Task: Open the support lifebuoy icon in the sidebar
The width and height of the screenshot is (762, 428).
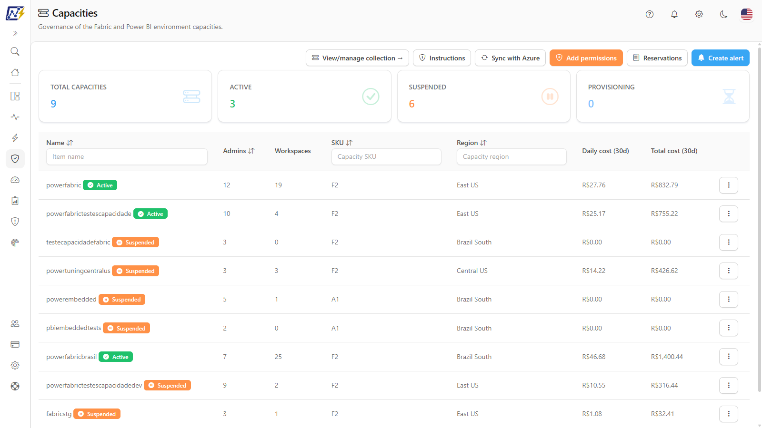Action: (15, 386)
